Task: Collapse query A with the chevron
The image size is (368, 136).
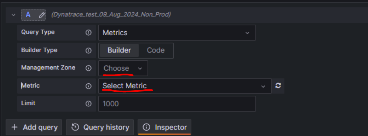Action: [13, 15]
